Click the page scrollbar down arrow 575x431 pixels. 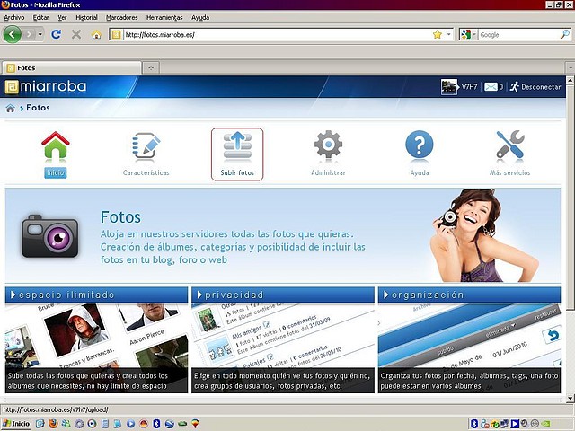pos(570,398)
